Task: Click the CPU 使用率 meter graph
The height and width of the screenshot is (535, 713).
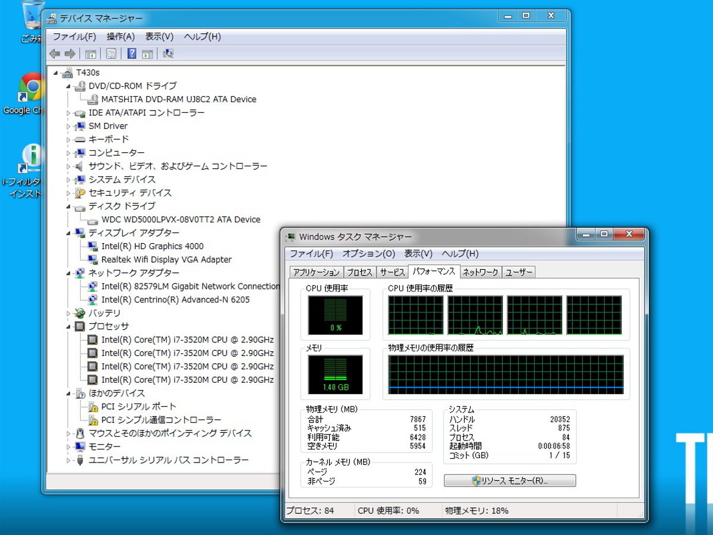Action: coord(335,316)
